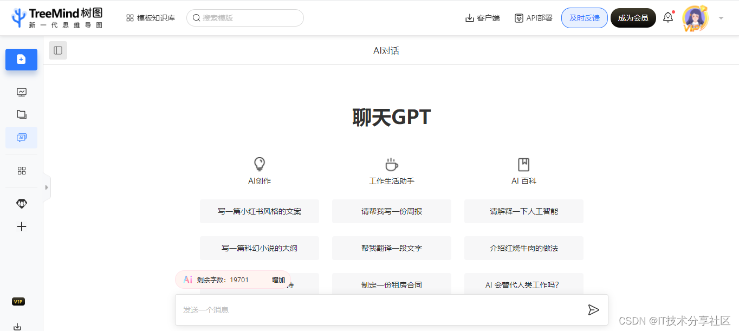
Task: Choose 制定一份租房合同 prompt
Action: point(392,284)
